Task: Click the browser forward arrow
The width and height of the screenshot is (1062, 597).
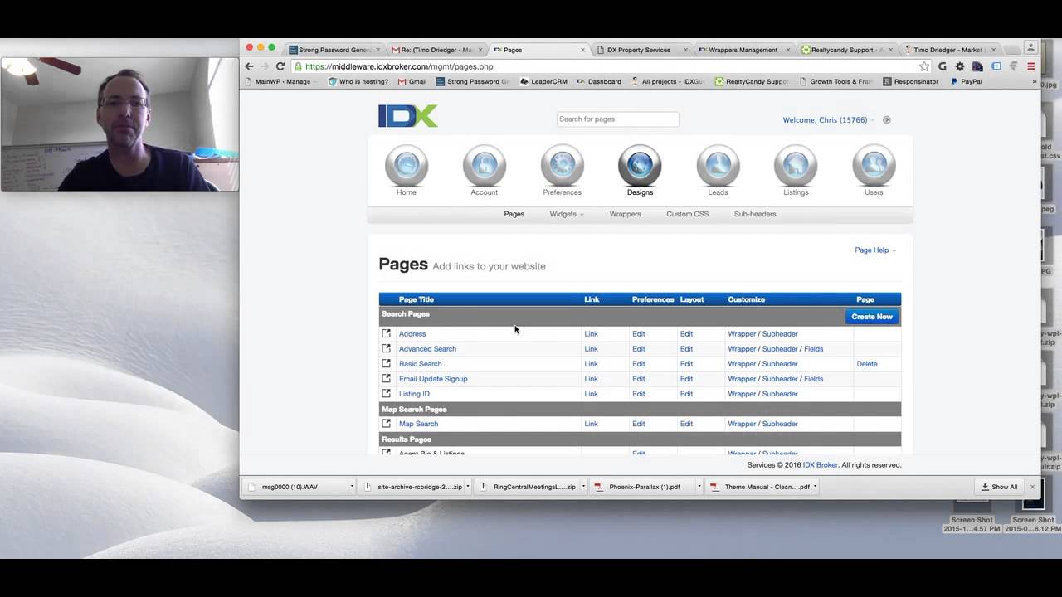Action: tap(265, 66)
